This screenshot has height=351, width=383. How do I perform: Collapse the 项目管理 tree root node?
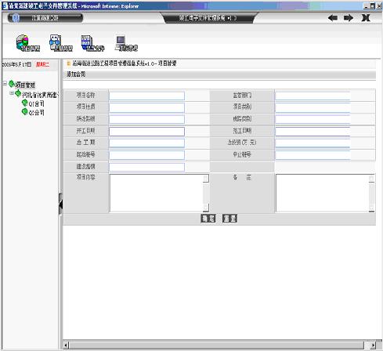coord(5,83)
